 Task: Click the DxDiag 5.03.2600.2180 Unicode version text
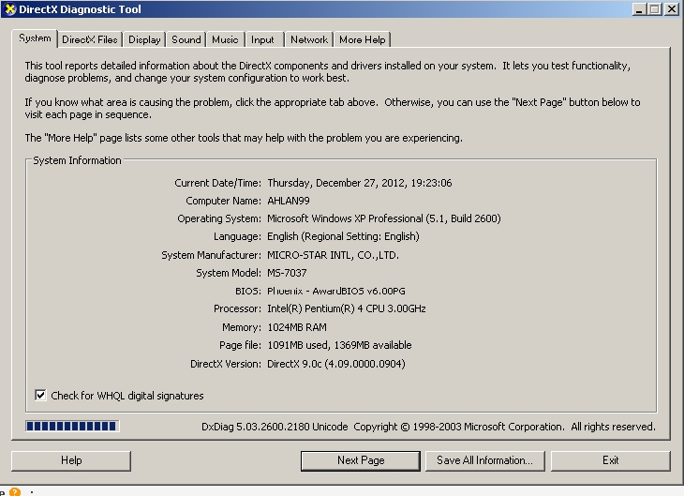pos(275,427)
